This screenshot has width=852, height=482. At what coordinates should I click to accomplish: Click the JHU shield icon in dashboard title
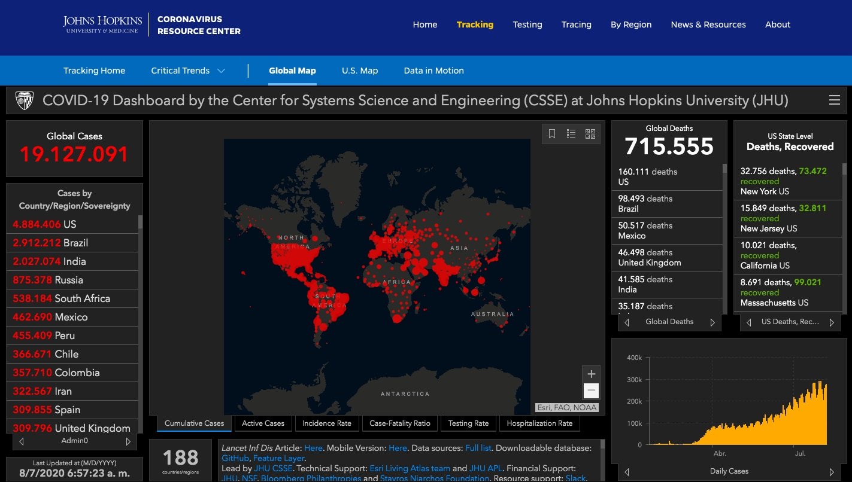[x=24, y=100]
